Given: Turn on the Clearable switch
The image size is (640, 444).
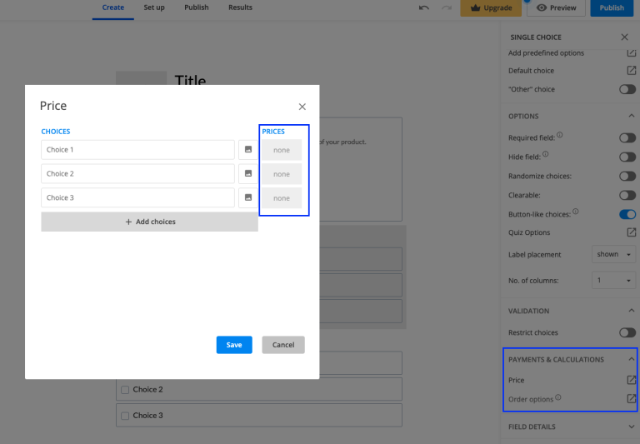Looking at the screenshot, I should point(627,195).
